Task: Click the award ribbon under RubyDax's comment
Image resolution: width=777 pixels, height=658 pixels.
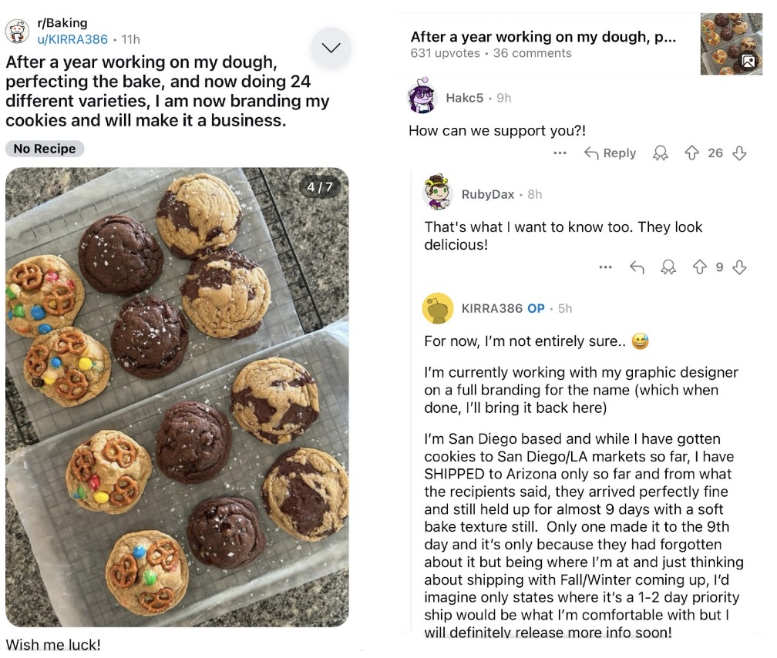Action: point(669,267)
